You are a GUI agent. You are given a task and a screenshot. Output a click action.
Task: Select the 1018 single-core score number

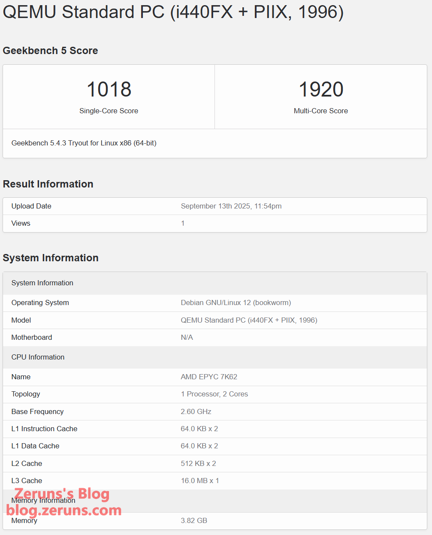tap(109, 89)
